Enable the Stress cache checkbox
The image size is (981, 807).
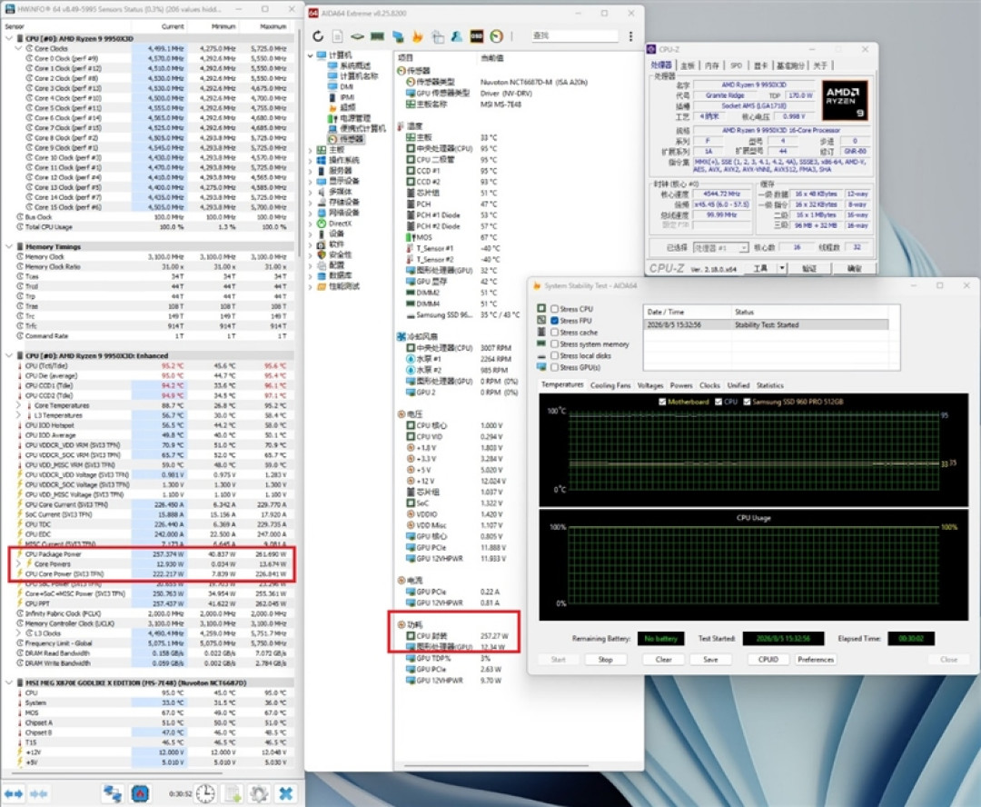tap(554, 333)
